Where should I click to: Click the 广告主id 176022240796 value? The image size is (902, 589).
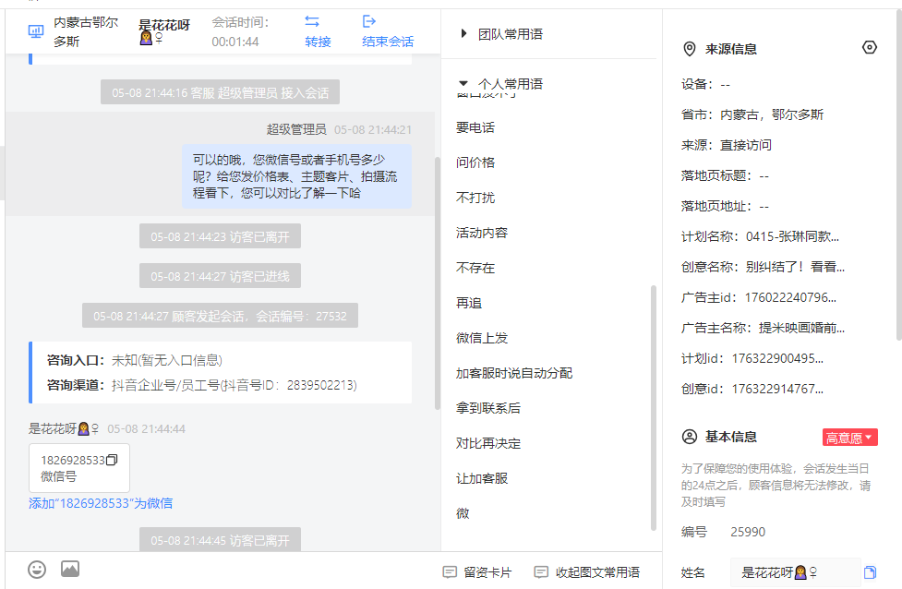click(x=790, y=297)
